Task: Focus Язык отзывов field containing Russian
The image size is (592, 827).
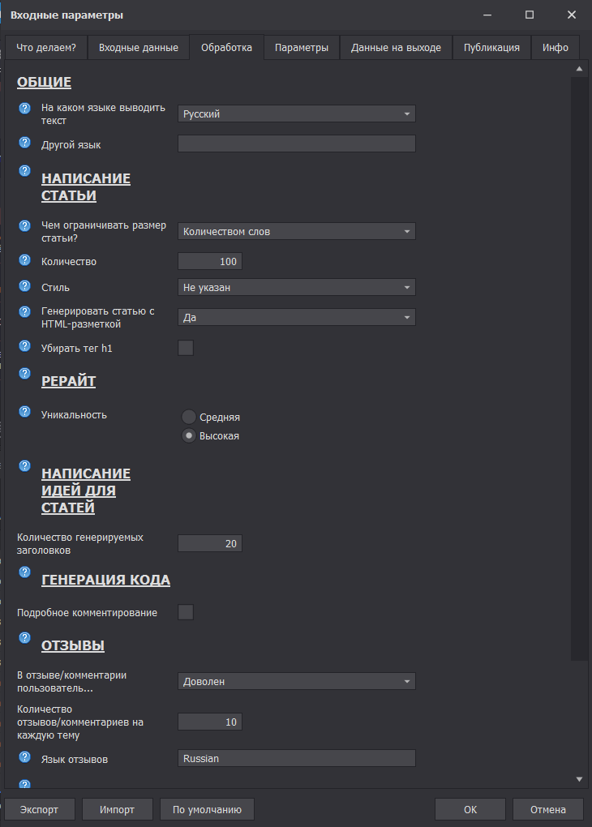Action: click(297, 758)
